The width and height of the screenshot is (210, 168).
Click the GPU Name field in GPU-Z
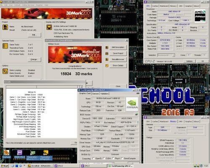tap(108, 98)
